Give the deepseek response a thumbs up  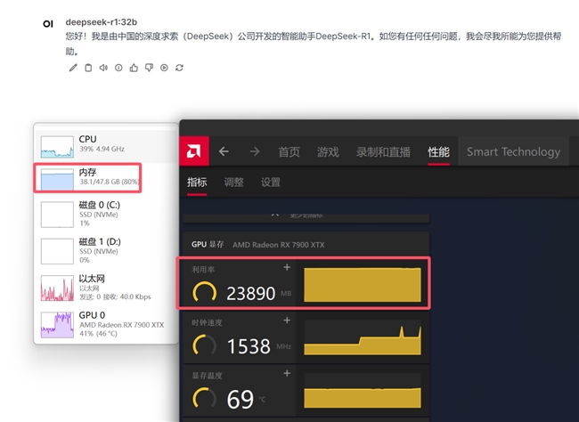point(134,68)
